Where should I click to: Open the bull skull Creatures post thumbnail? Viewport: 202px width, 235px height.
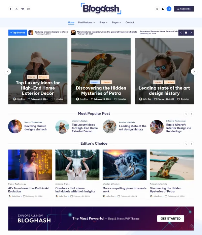(77, 165)
